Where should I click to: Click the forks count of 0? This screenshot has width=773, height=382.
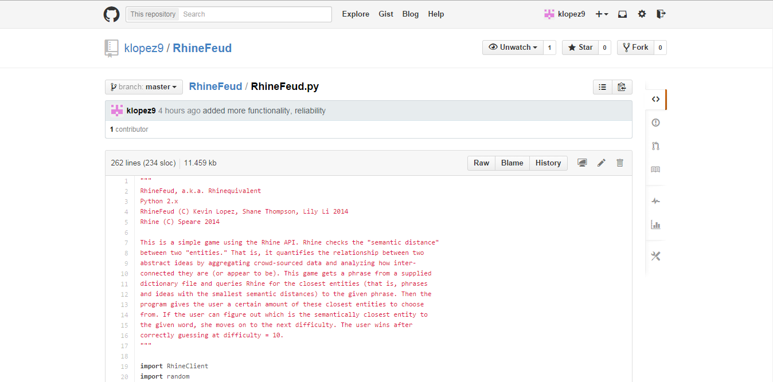tap(660, 48)
